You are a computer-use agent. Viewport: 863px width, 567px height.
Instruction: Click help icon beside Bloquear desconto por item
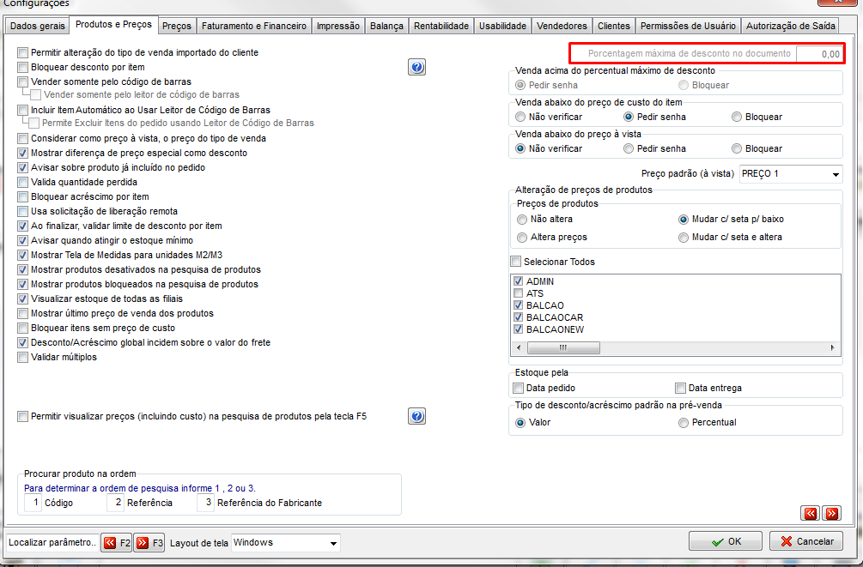coord(416,67)
